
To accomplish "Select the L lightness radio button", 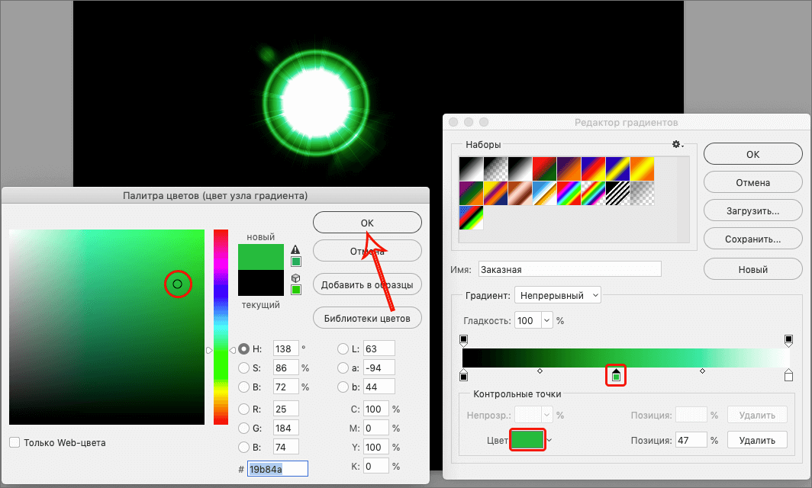I will coord(343,348).
